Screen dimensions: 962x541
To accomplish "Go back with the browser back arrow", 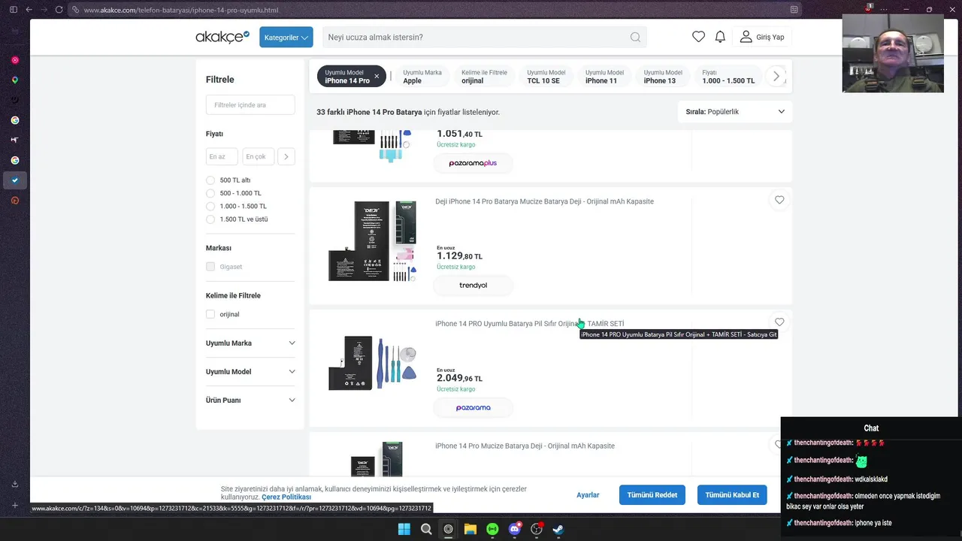I will pos(29,10).
